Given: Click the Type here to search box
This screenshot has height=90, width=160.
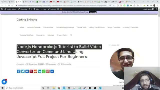Looking at the screenshot, I should [23, 88].
